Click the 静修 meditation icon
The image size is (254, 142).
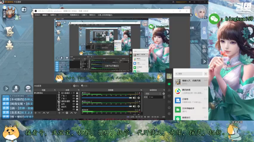(10, 45)
